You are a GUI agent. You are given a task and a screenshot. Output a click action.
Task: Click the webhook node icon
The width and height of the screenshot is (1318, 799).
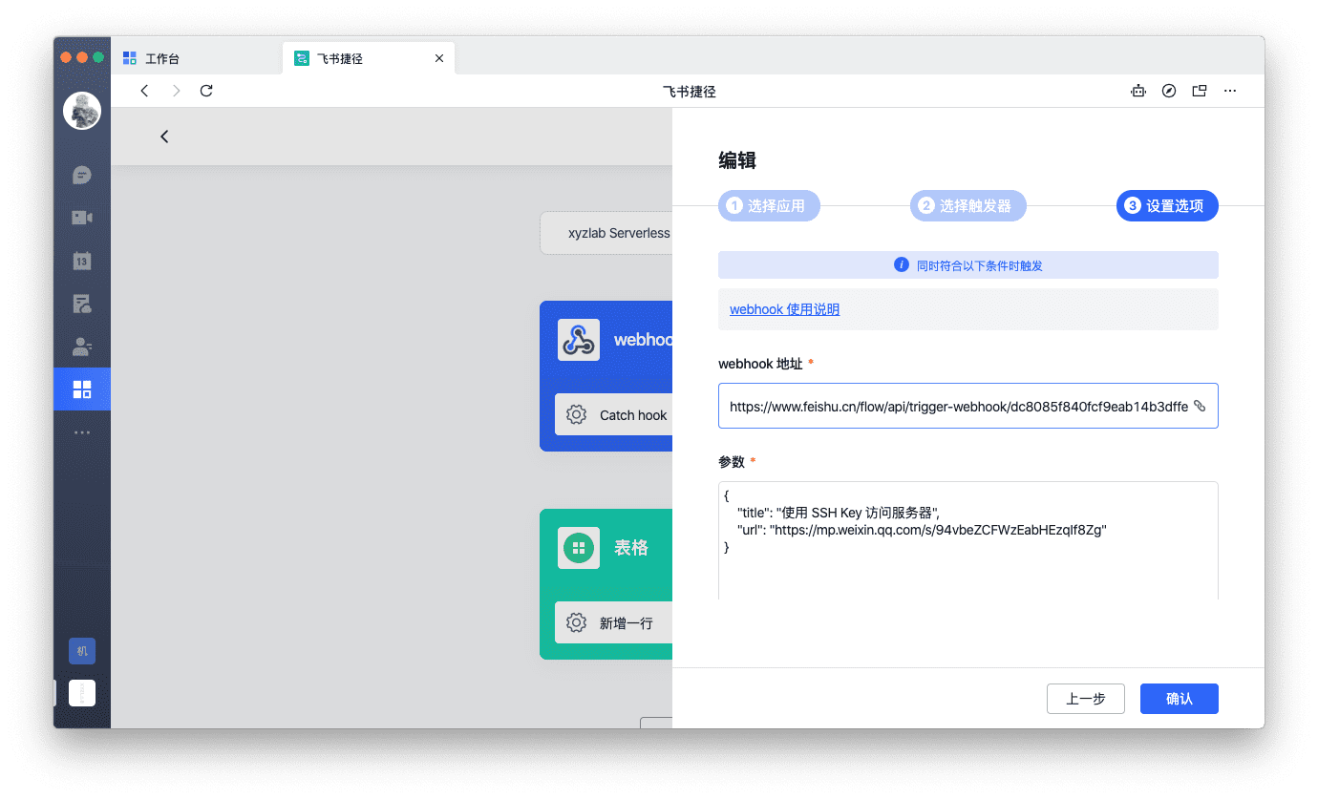579,340
